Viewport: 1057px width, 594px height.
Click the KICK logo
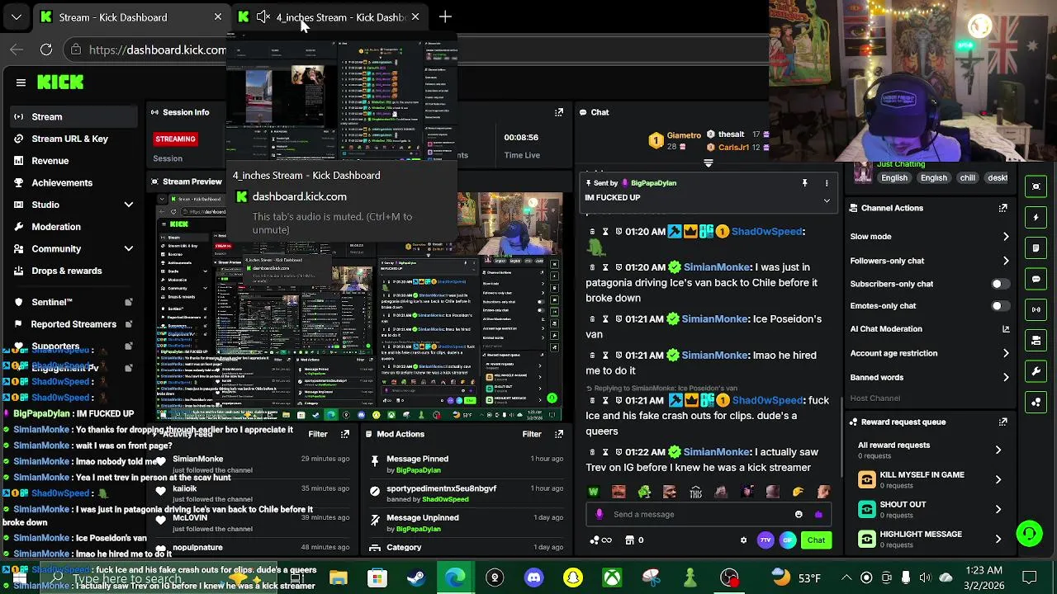point(60,82)
